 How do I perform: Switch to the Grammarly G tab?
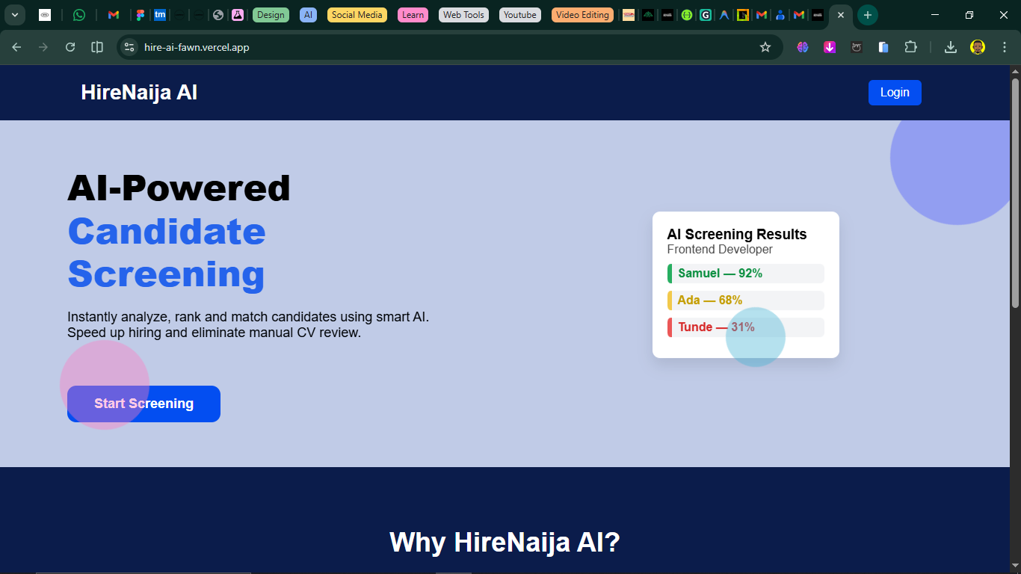pyautogui.click(x=705, y=15)
